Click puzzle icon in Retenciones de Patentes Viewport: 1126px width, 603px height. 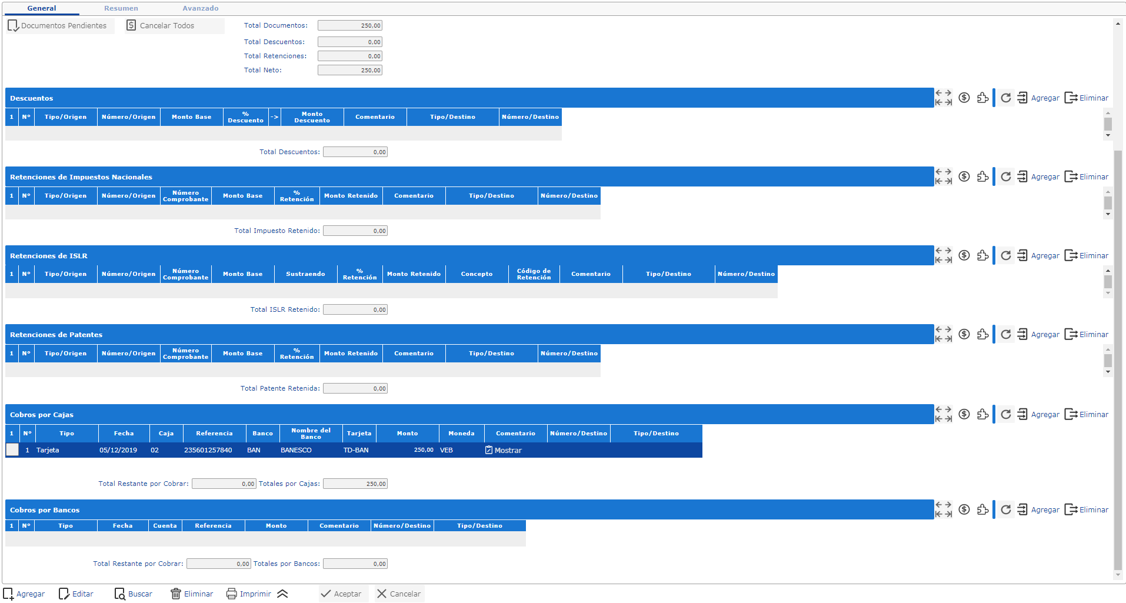click(982, 334)
